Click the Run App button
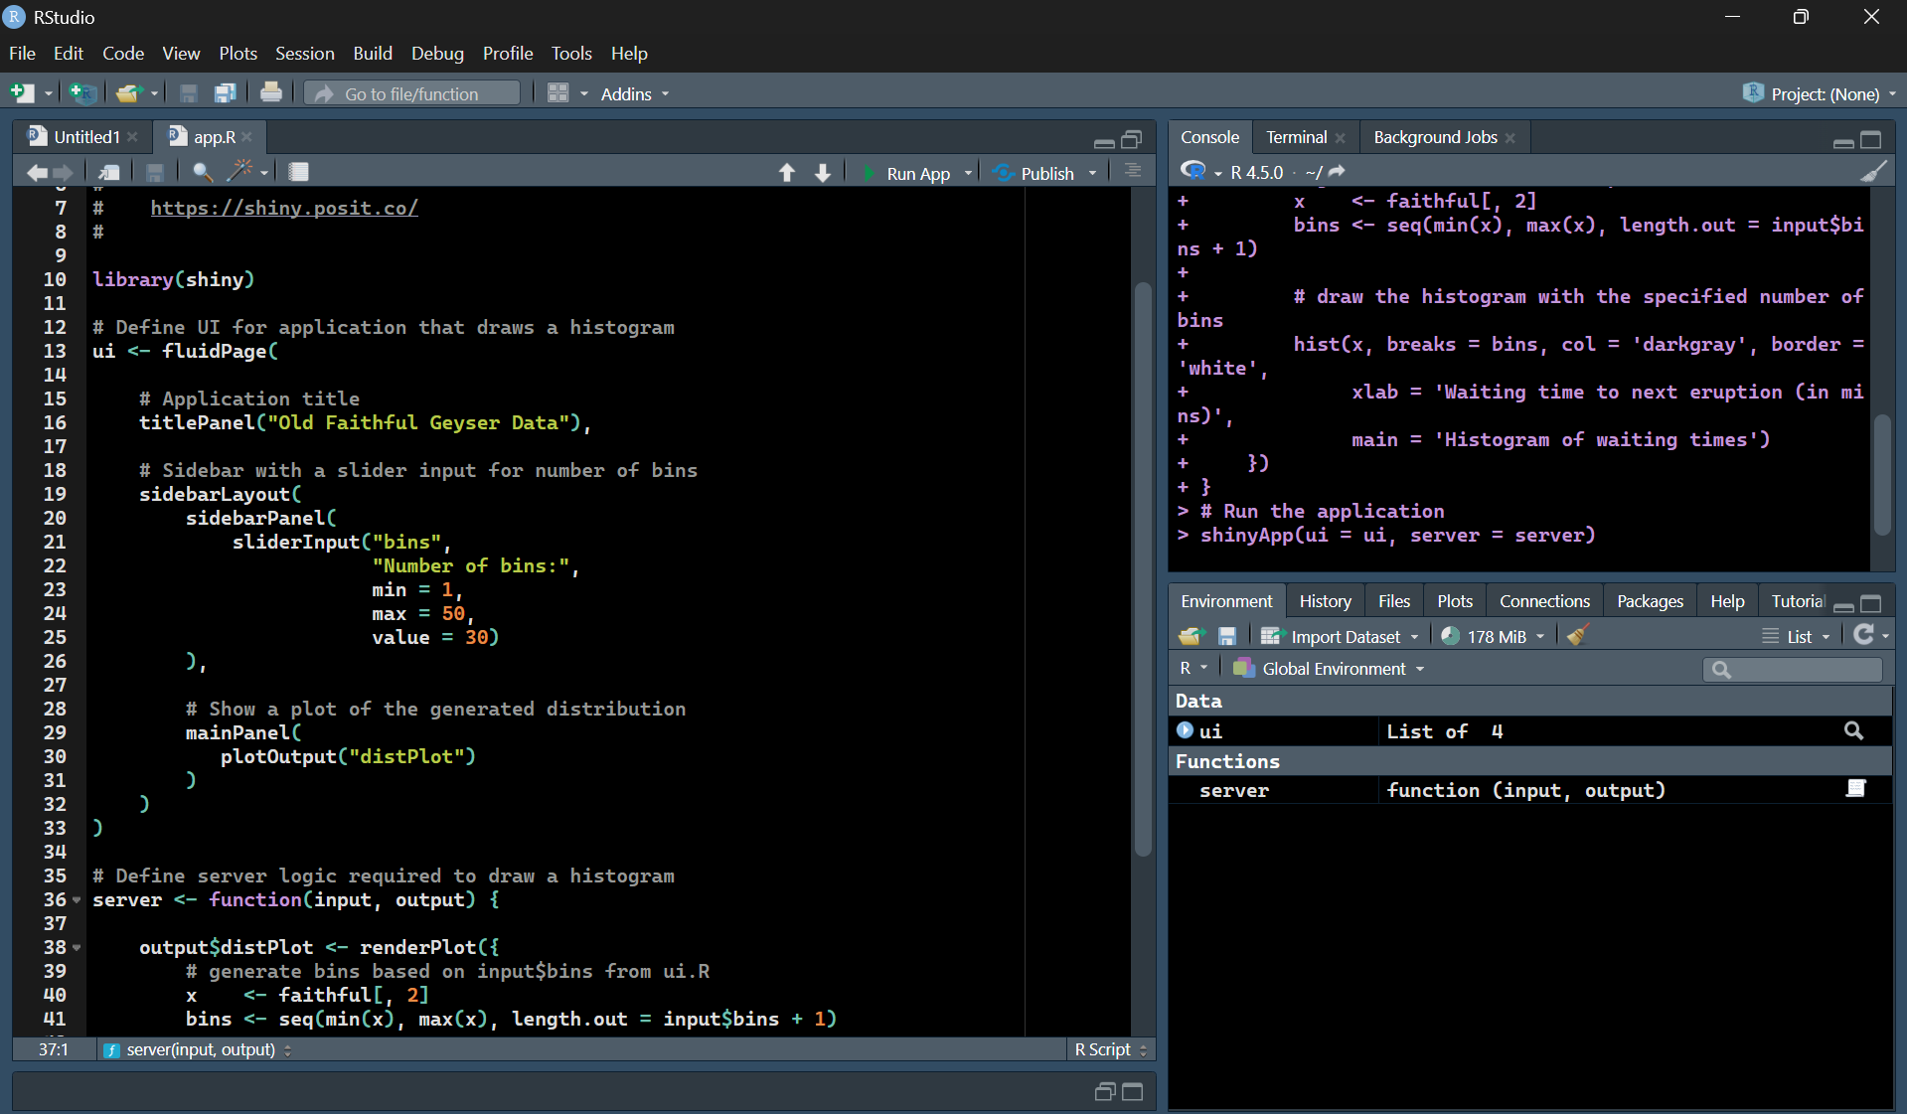The height and width of the screenshot is (1114, 1907). click(906, 174)
